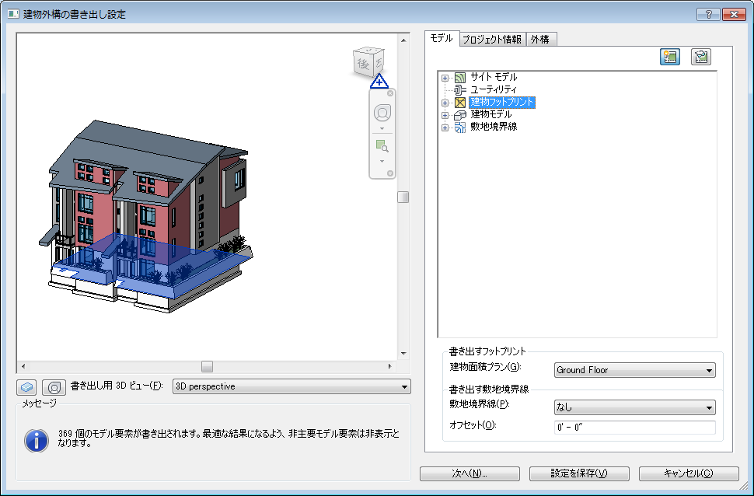Viewport: 754px width, 496px height.
Task: Open the steering wheel navigation tool
Action: (382, 113)
